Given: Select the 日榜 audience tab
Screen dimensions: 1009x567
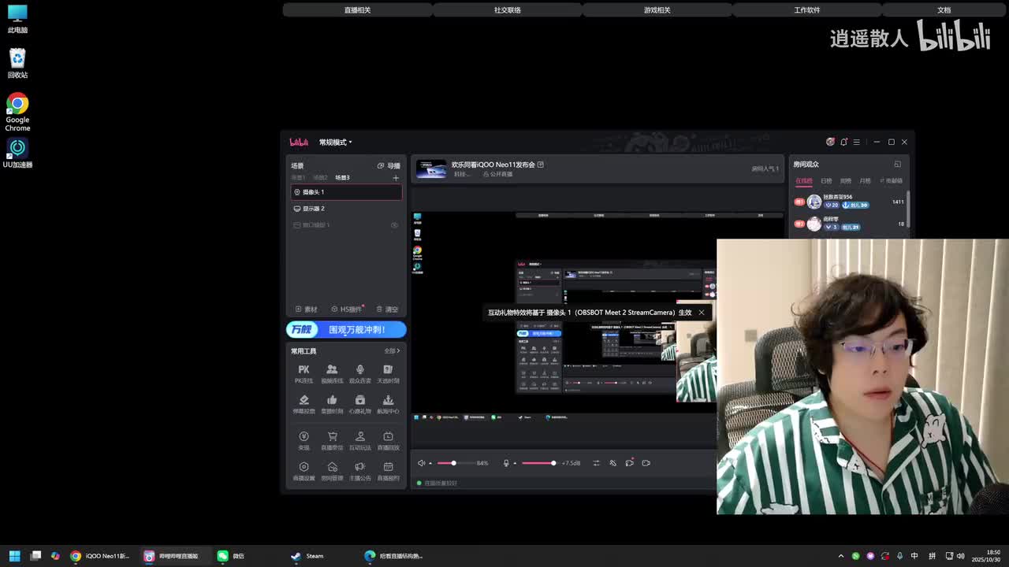Looking at the screenshot, I should [826, 181].
